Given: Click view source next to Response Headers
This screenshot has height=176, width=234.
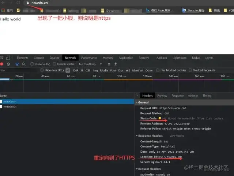Looking at the screenshot, I should pyautogui.click(x=177, y=136).
